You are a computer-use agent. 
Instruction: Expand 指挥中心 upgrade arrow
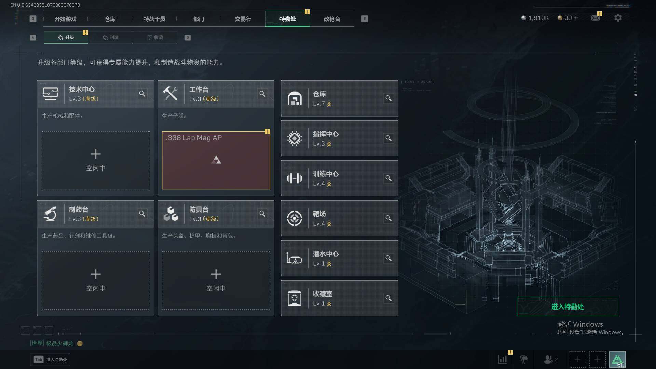point(329,144)
